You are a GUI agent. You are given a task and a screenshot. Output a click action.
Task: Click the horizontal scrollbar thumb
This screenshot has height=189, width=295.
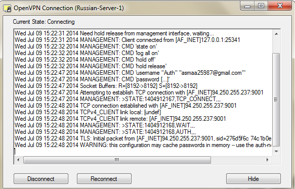tap(117, 160)
